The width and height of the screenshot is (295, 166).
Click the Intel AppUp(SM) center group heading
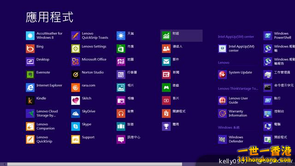click(x=236, y=37)
